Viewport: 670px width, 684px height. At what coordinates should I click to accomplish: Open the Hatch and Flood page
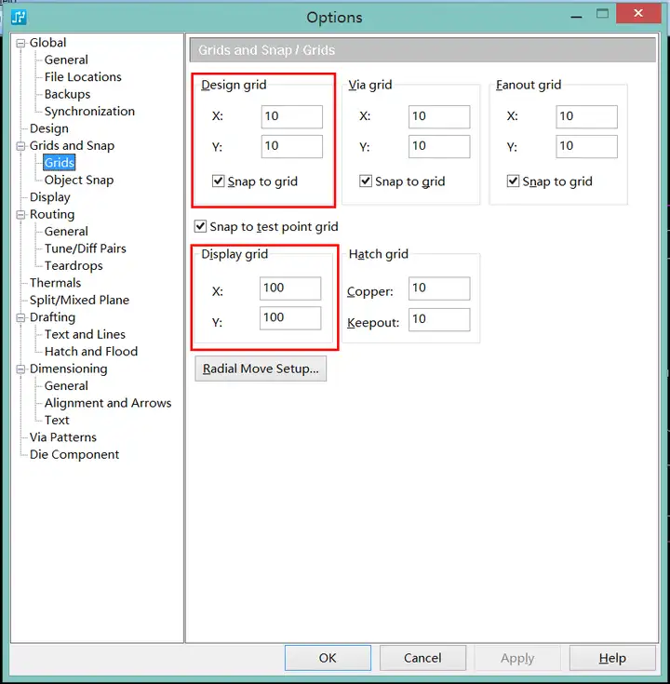click(x=91, y=352)
